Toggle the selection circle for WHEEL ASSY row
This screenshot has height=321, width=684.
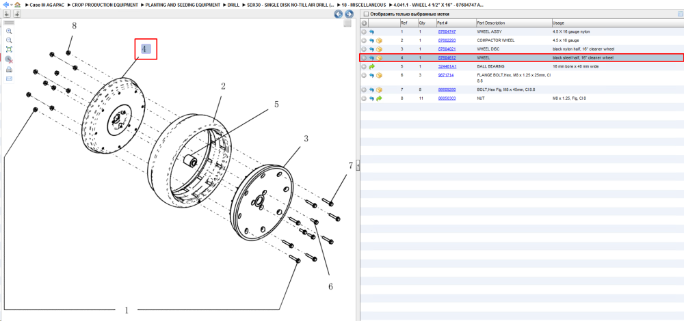(x=364, y=32)
